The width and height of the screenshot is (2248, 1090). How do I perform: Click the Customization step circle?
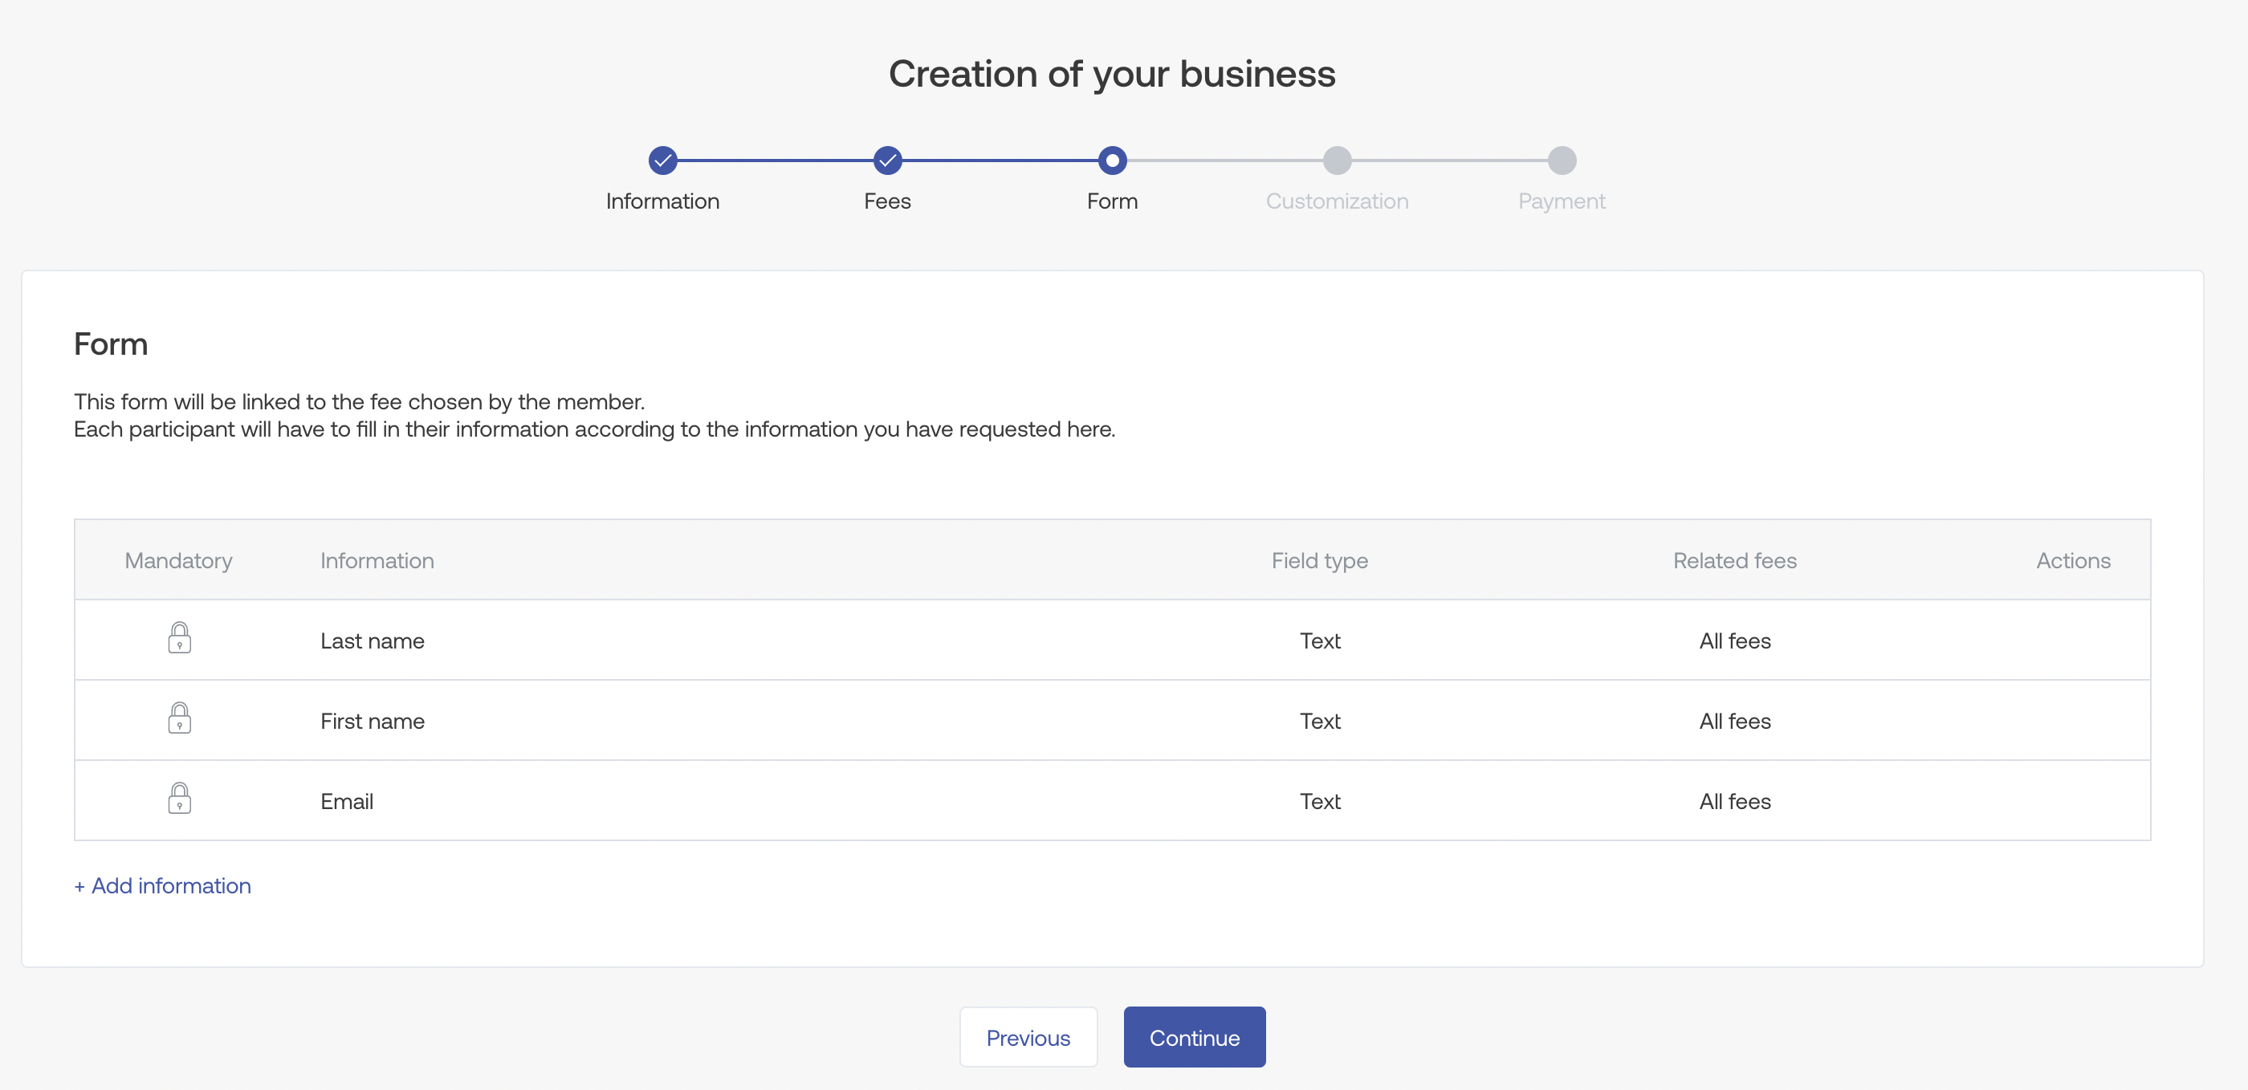point(1336,161)
